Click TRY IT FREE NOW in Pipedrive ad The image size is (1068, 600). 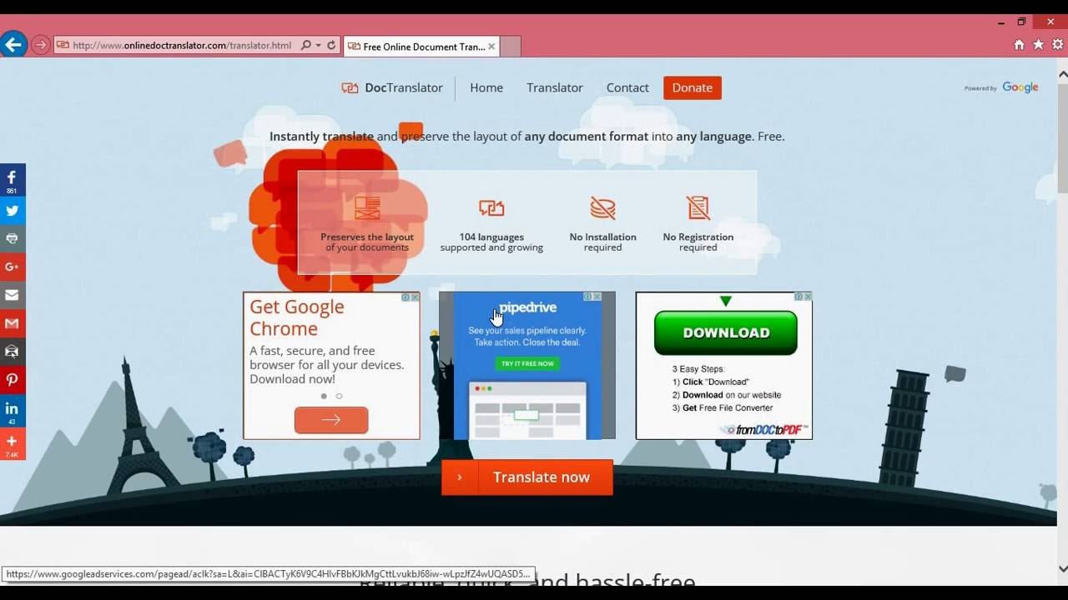point(527,363)
